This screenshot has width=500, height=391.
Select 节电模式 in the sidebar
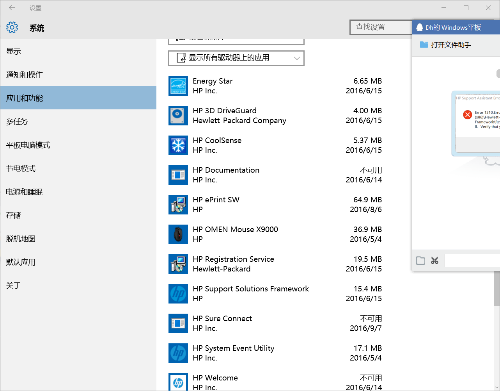tap(78, 168)
